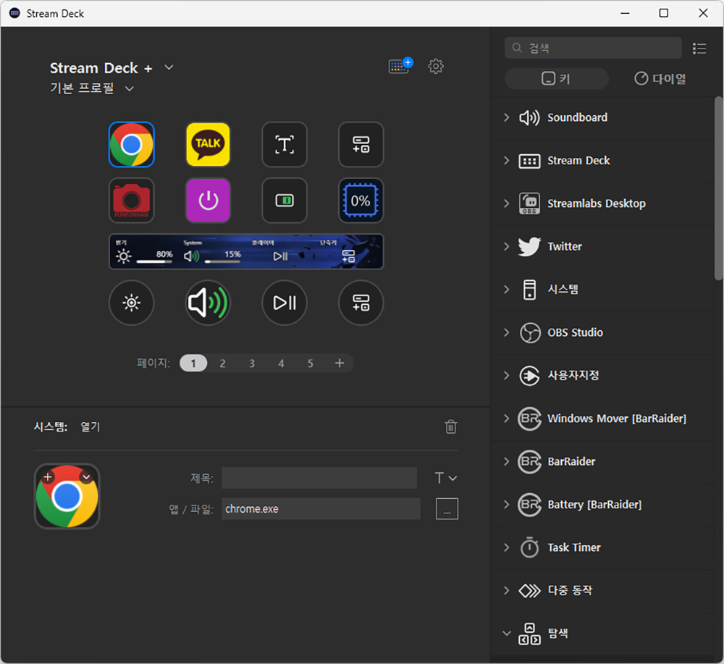Go to page 3
The height and width of the screenshot is (664, 724).
click(x=252, y=363)
